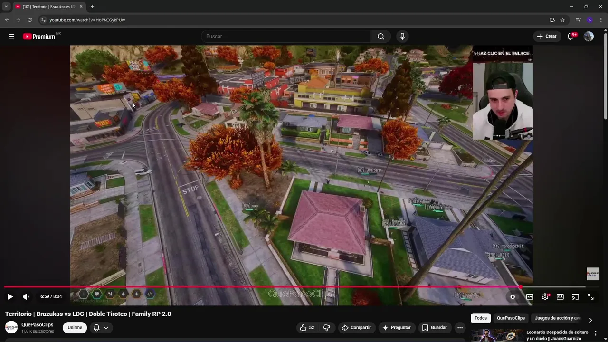View site information icon in address bar
608x342 pixels.
pos(43,20)
